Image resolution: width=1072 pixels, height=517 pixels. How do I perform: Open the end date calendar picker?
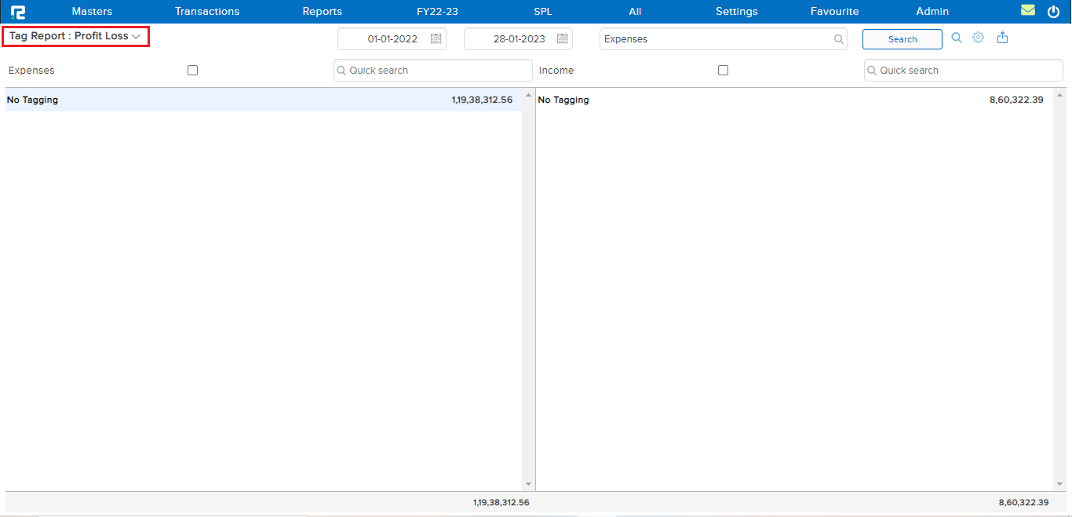pos(562,39)
